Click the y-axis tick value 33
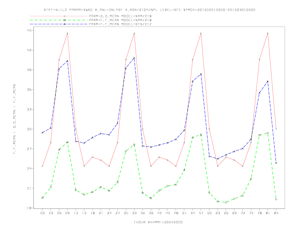This screenshot has width=301, height=232. [x=30, y=109]
